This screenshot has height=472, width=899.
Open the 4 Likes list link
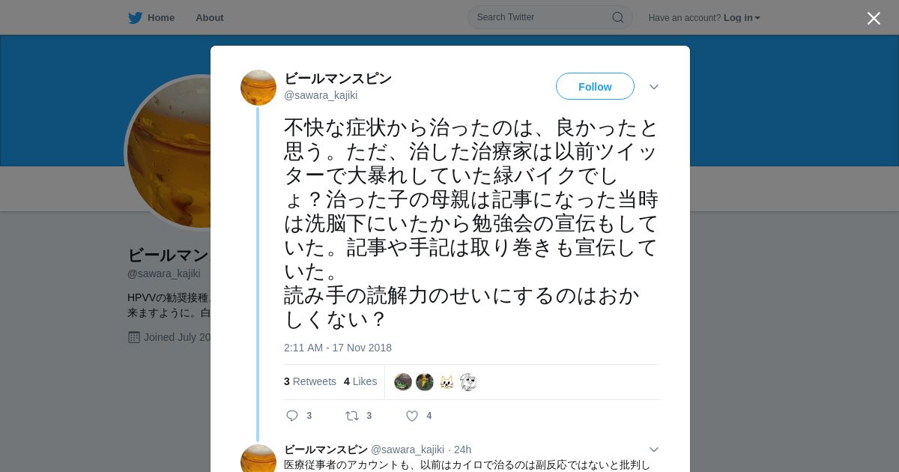(360, 381)
